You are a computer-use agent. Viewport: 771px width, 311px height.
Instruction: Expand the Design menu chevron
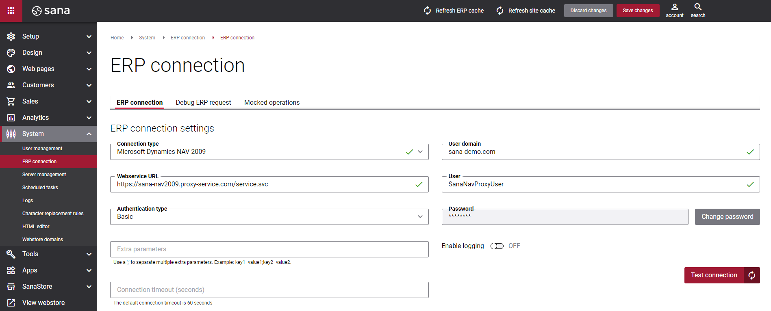[x=89, y=53]
